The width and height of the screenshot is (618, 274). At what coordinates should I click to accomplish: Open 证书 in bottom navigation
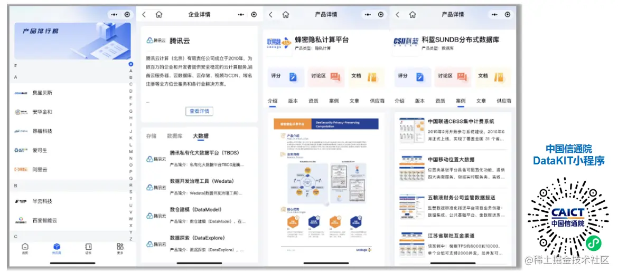click(88, 249)
